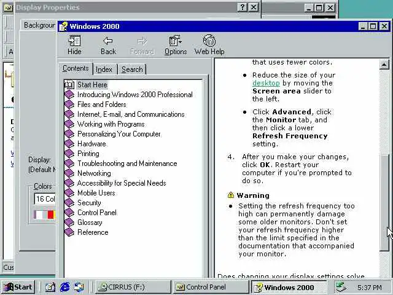393x295 pixels.
Task: Hide the help navigation pane
Action: pos(74,45)
